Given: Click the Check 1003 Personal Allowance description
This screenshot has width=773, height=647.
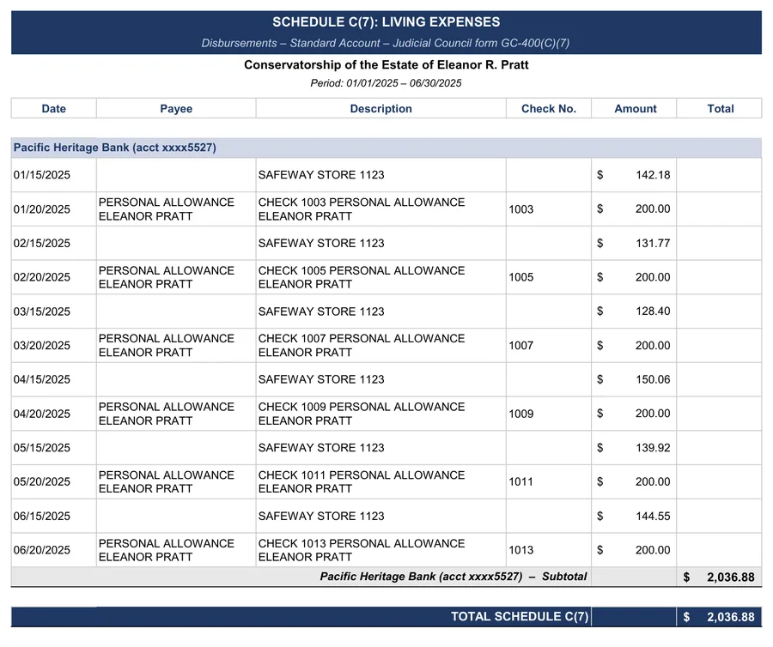Looking at the screenshot, I should click(x=362, y=209).
